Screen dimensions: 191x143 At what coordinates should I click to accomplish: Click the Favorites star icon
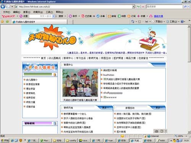click(2, 22)
